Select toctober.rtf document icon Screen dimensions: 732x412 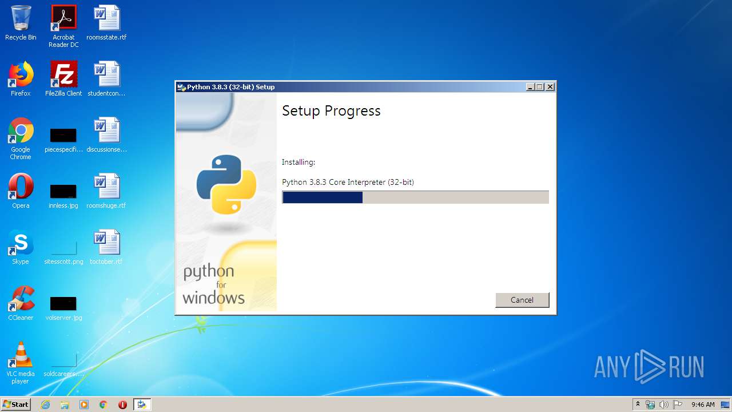[x=106, y=247]
